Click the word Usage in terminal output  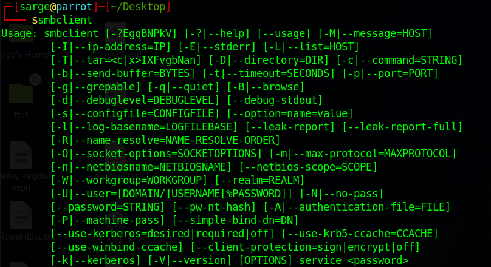coord(19,33)
